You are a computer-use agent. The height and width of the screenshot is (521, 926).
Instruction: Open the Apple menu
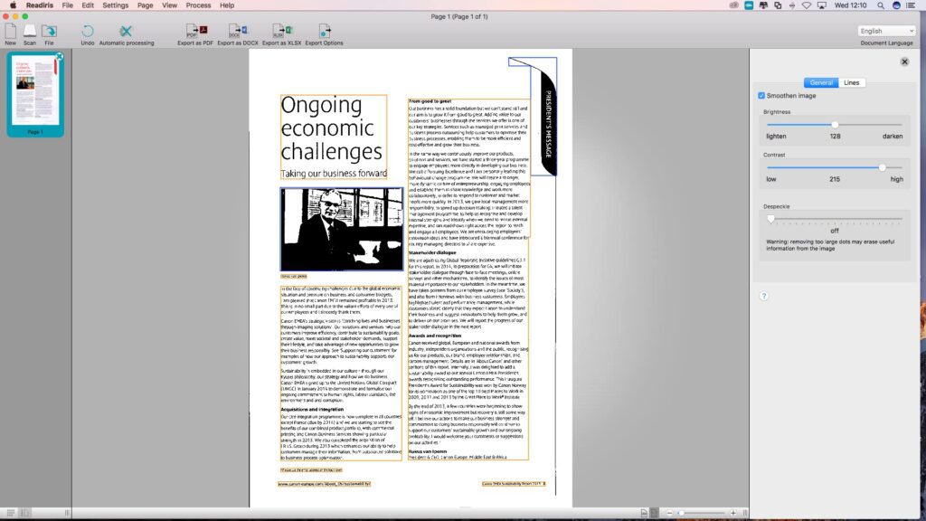[x=13, y=5]
